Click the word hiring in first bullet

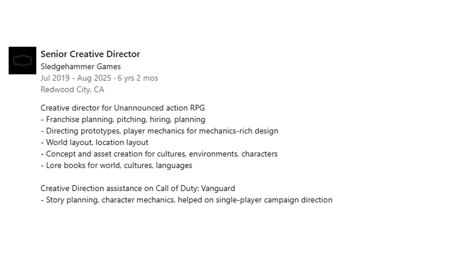[160, 119]
